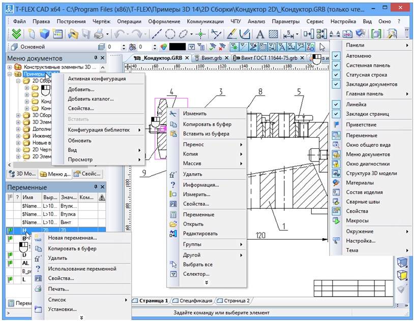Choose Обновить in the library context menu
The width and height of the screenshot is (414, 321).
coord(79,141)
